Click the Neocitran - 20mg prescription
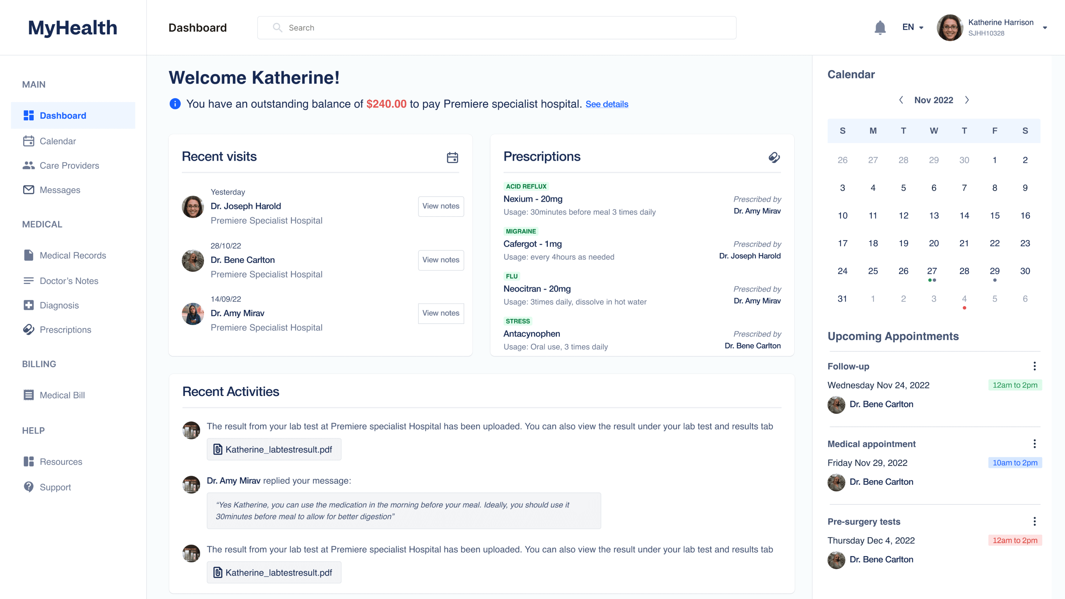 click(537, 288)
